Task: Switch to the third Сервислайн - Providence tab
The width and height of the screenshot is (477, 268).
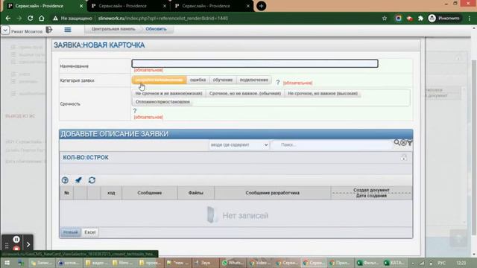Action: tap(211, 6)
